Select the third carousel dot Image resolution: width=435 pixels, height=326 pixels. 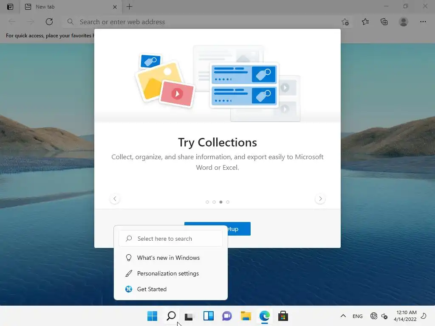pyautogui.click(x=221, y=202)
